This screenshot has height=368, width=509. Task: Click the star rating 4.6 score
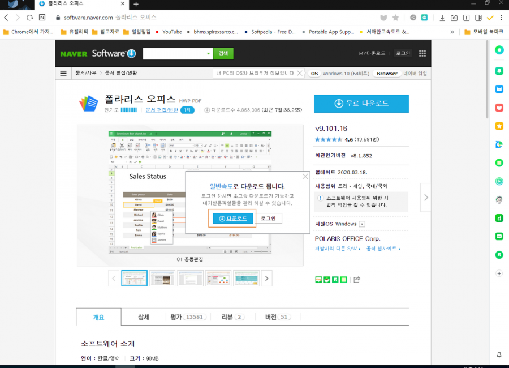348,139
